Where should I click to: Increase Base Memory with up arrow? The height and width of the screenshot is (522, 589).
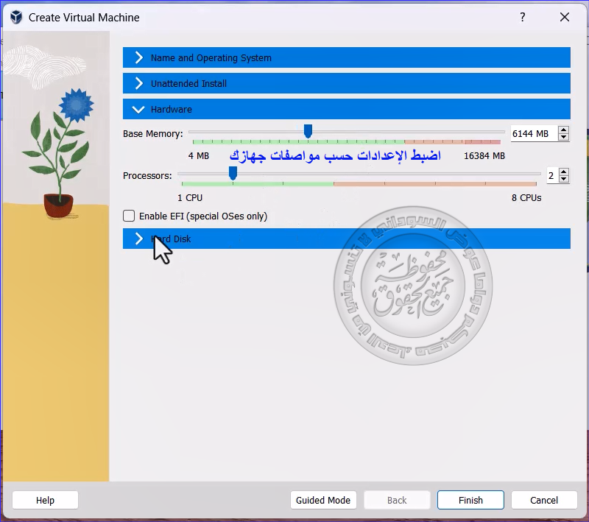pyautogui.click(x=564, y=130)
